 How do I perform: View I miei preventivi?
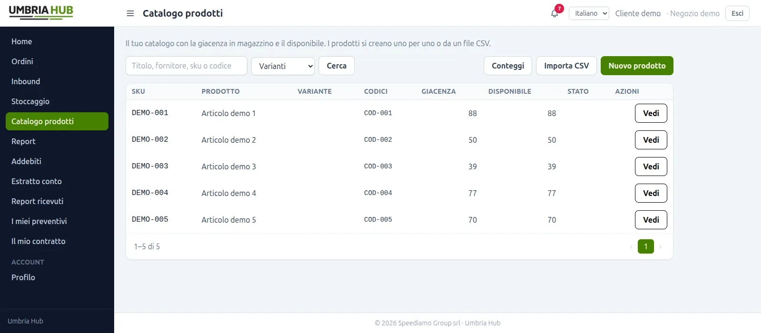57,221
